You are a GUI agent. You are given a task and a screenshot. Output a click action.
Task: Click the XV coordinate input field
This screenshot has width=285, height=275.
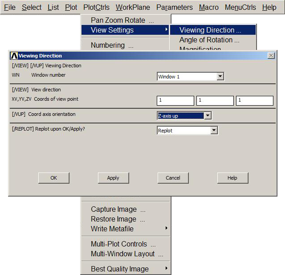(x=175, y=101)
